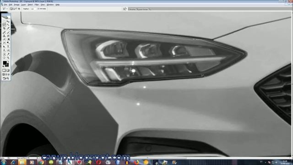Viewport: 293px width, 165px height.
Task: Enable the Anti-aliased checkbox
Action: tap(38, 9)
